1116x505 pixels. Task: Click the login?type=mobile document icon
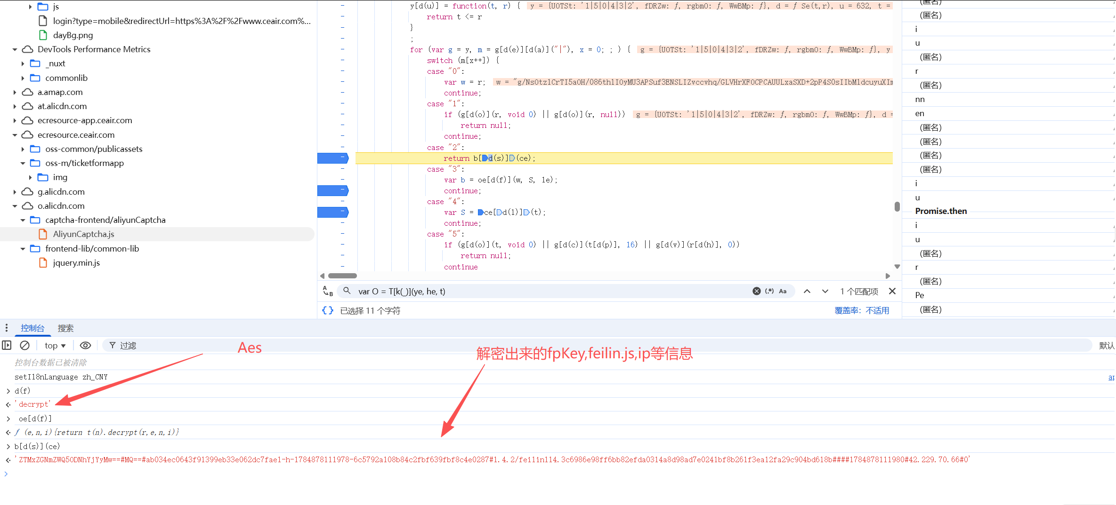click(43, 21)
